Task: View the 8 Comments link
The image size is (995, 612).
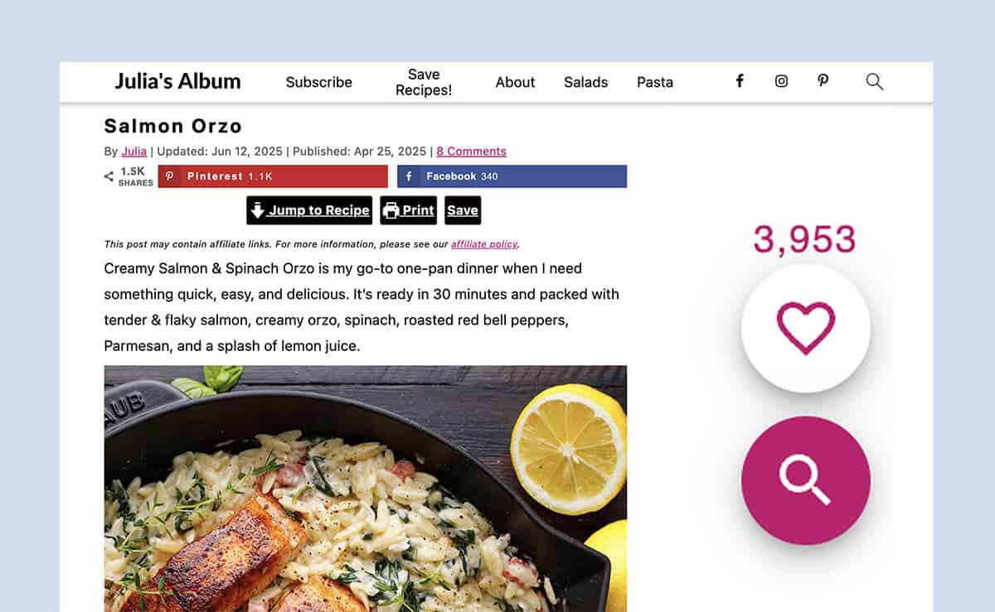Action: (471, 152)
